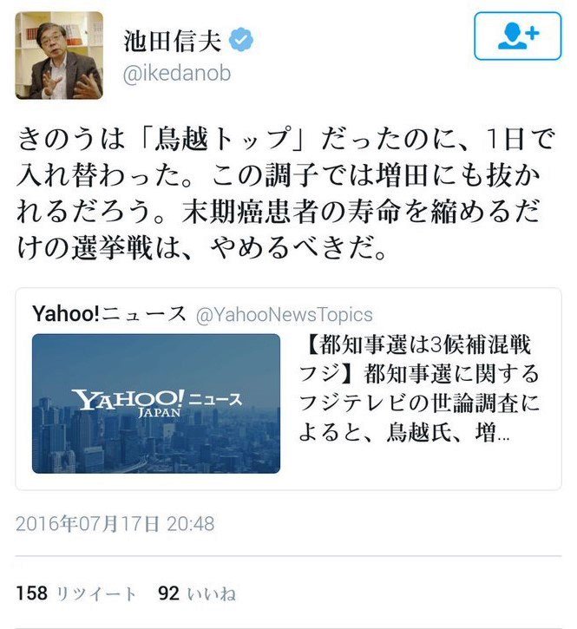Click the リツイート label
Image resolution: width=577 pixels, height=629 pixels.
96,593
